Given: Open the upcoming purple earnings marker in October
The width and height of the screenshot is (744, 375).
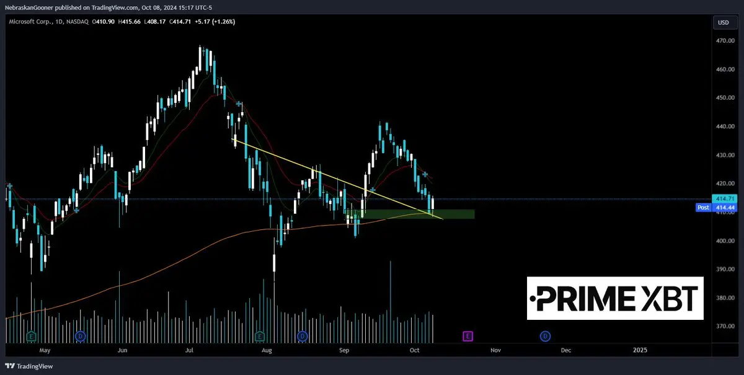Looking at the screenshot, I should [x=467, y=336].
